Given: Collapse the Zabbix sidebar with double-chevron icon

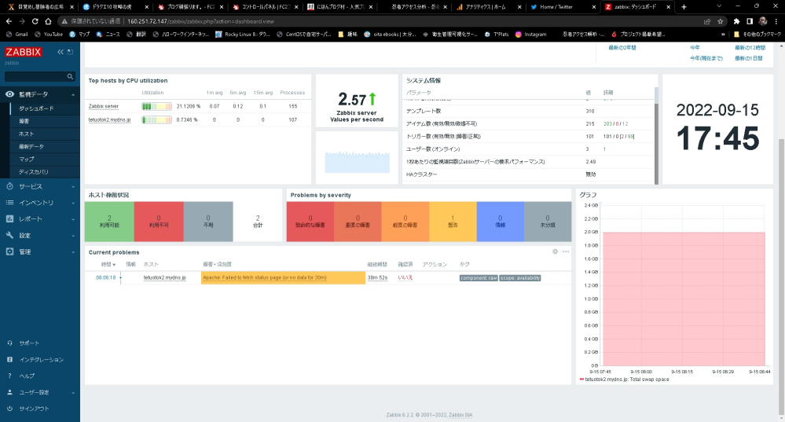Looking at the screenshot, I should [61, 52].
